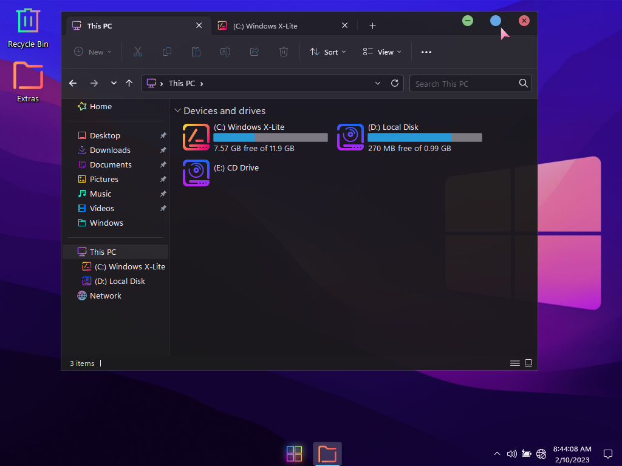Viewport: 622px width, 466px height.
Task: Close the This PC tab
Action: click(199, 25)
